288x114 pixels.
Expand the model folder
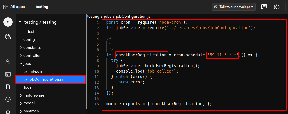(x=21, y=103)
